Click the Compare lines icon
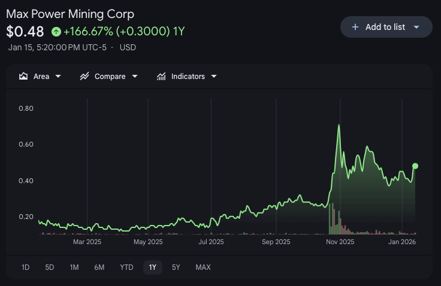The width and height of the screenshot is (441, 286). (x=84, y=76)
